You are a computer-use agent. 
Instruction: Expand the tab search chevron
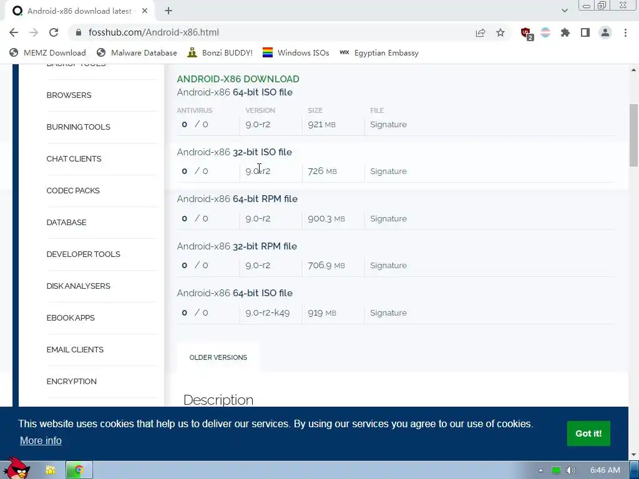point(564,11)
